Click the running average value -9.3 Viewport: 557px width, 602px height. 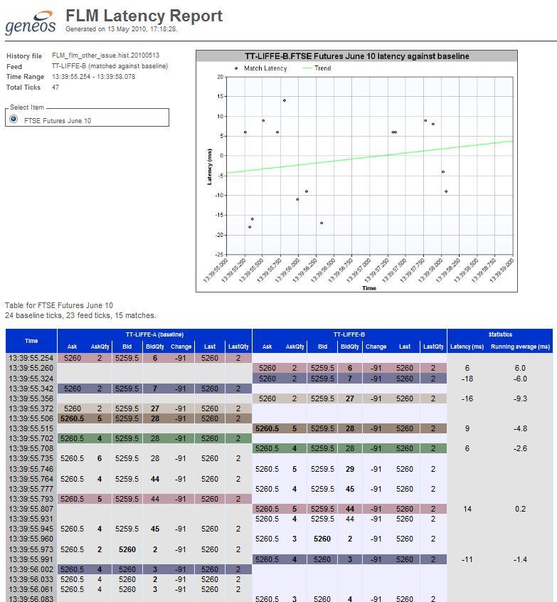click(x=520, y=398)
